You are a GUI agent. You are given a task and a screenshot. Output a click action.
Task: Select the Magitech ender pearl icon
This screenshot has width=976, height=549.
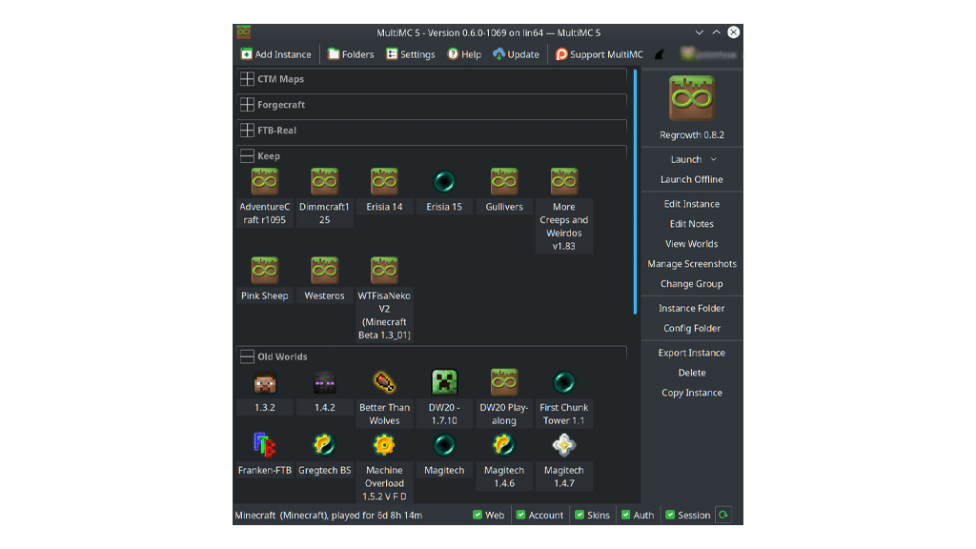(444, 446)
